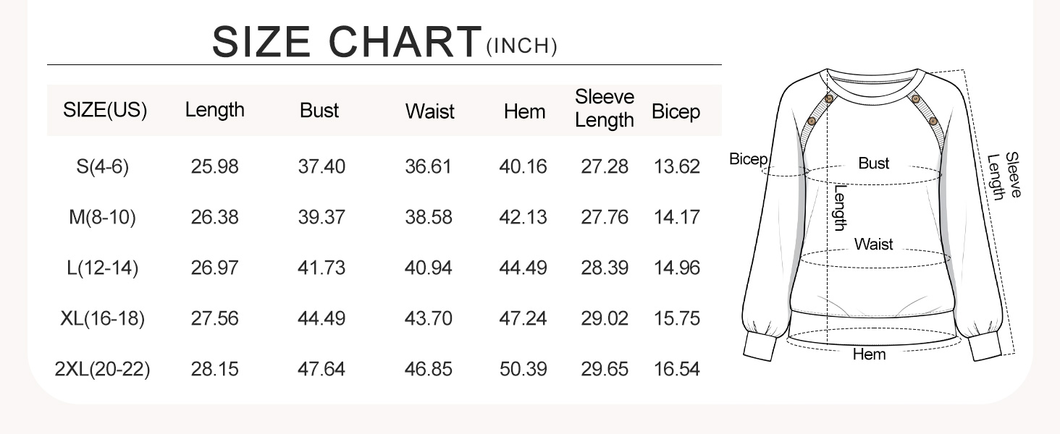Click the 39.37 bust value for medium

coord(321,217)
